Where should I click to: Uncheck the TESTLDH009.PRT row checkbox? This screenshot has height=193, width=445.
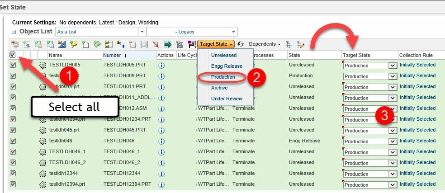click(13, 76)
